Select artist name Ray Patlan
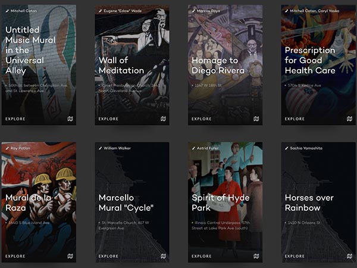This screenshot has height=268, width=357. point(20,148)
